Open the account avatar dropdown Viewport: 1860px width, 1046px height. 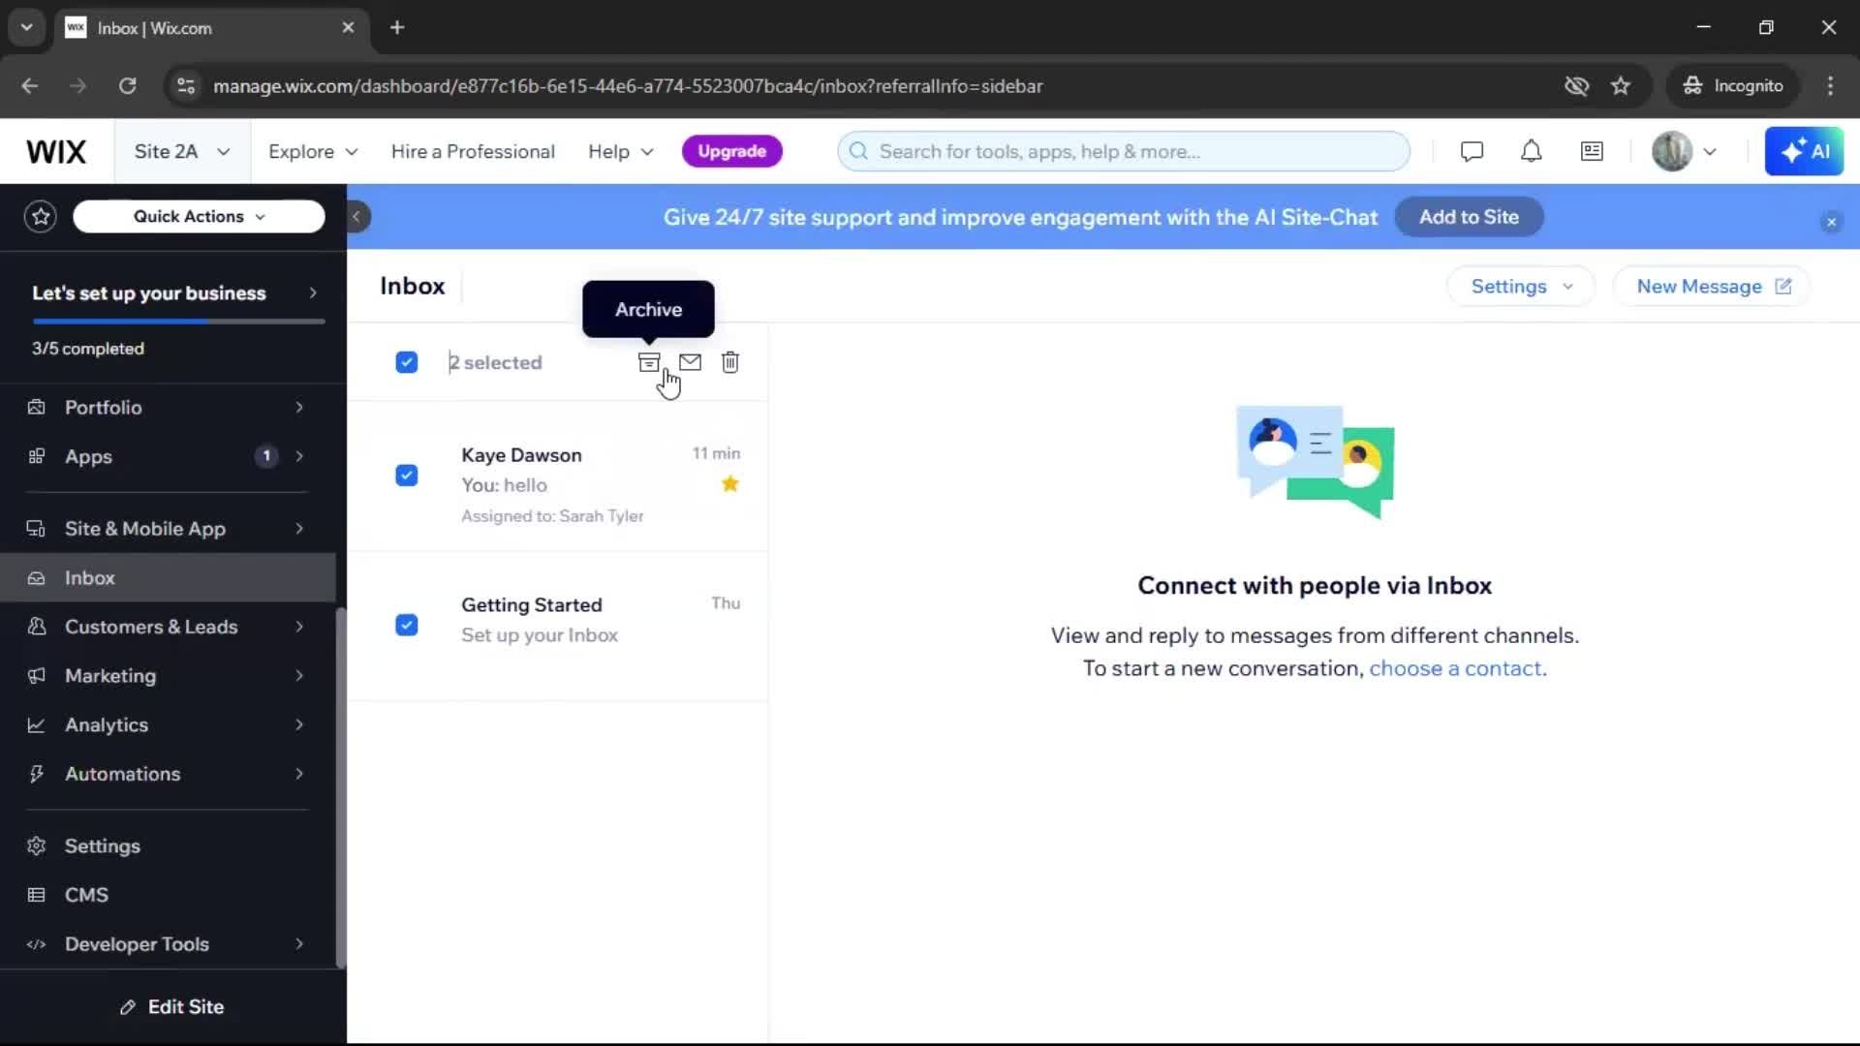pos(1685,151)
